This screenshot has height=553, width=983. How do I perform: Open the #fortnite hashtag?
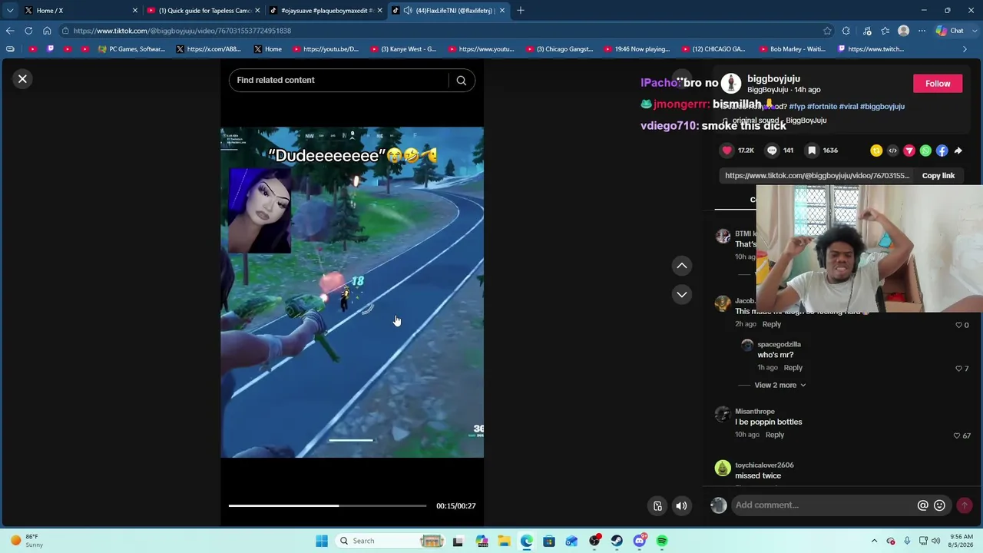(x=822, y=107)
